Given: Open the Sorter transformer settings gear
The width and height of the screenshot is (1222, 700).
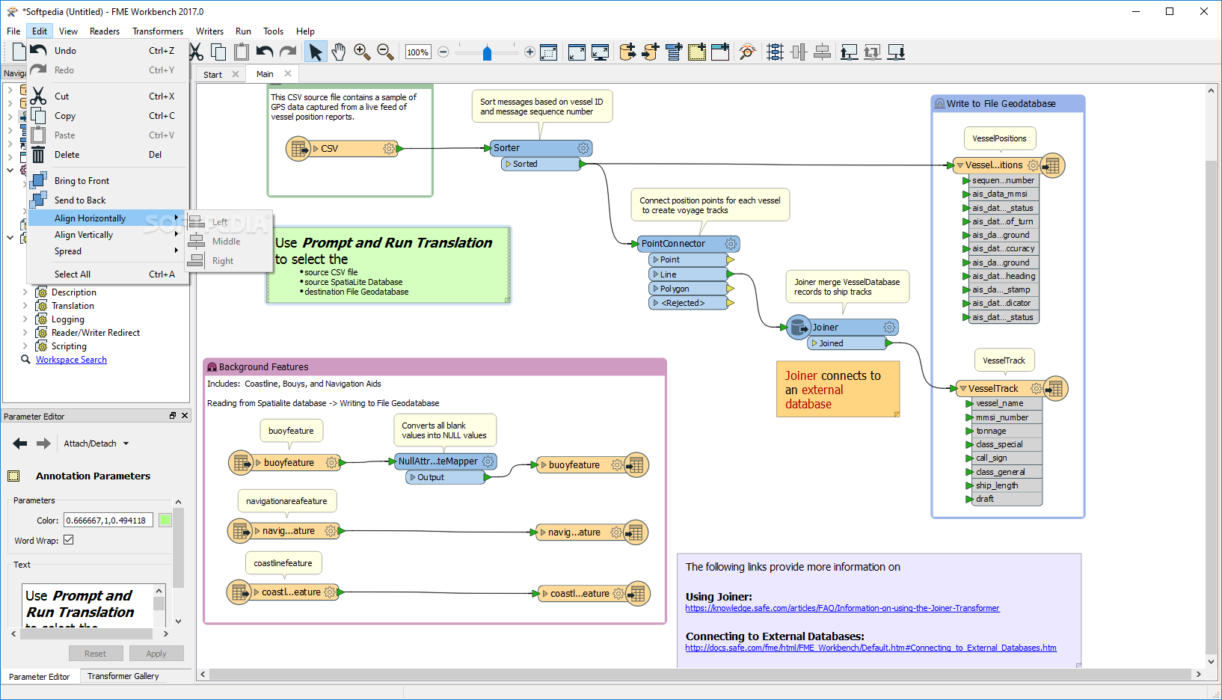Looking at the screenshot, I should coord(583,148).
